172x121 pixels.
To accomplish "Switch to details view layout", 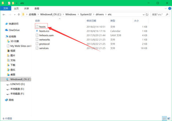I will [x=164, y=118].
